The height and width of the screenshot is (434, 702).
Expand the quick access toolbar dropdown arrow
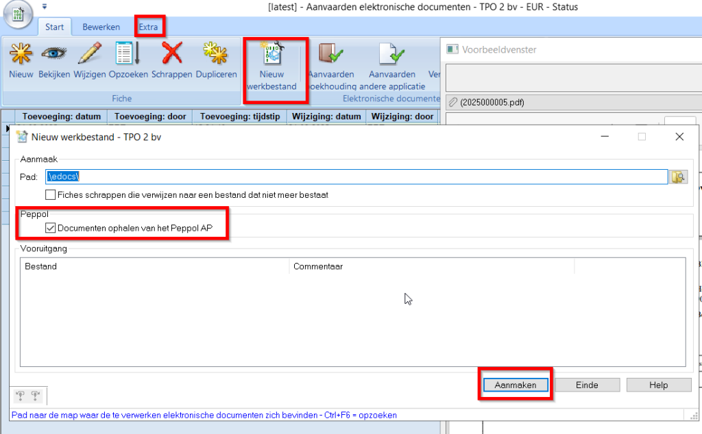(x=45, y=8)
